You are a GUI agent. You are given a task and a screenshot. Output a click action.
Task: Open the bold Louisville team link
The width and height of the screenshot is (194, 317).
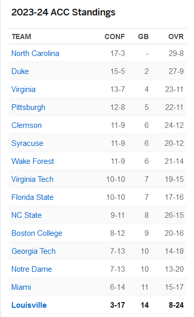(29, 305)
